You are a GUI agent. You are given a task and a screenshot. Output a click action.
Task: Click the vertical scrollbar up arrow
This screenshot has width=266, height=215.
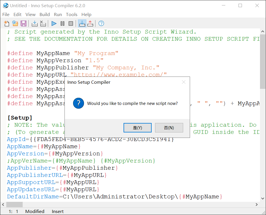[x=263, y=32]
